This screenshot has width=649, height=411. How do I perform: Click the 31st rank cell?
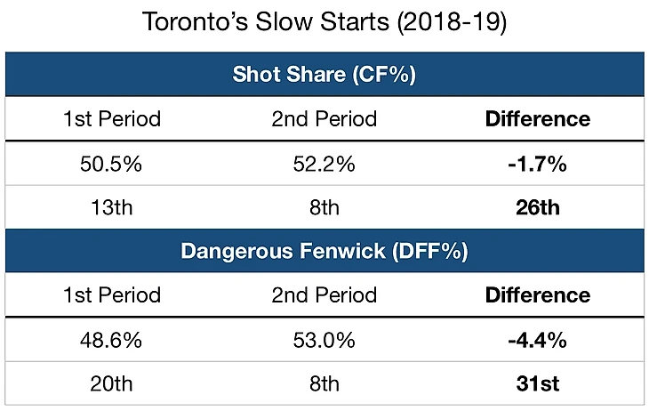coord(537,383)
